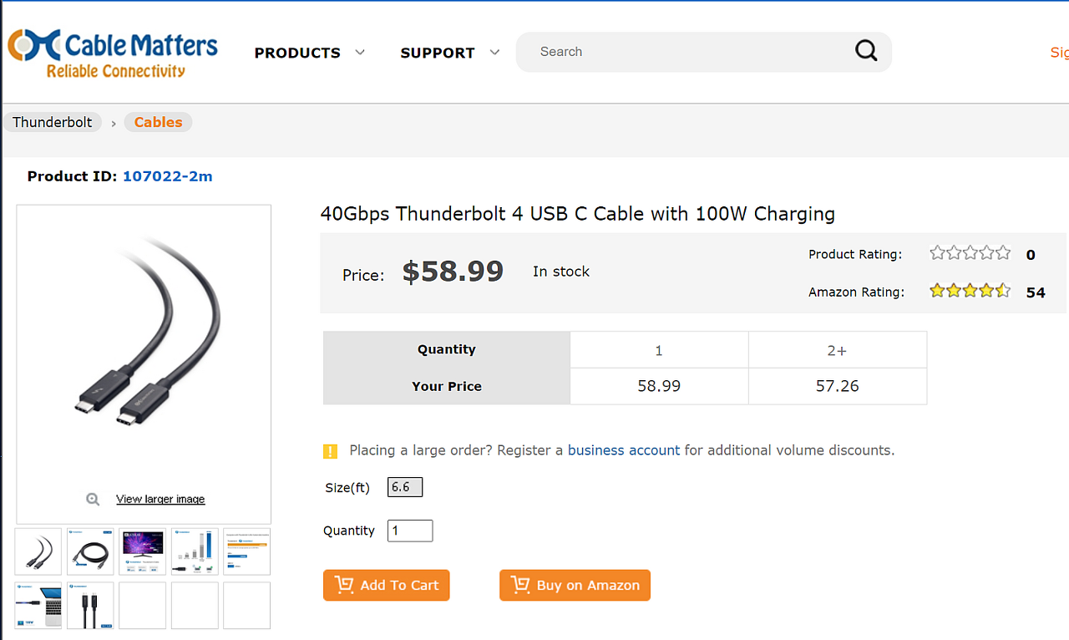Expand the SUPPORT menu chevron
This screenshot has height=640, width=1069.
click(x=494, y=52)
